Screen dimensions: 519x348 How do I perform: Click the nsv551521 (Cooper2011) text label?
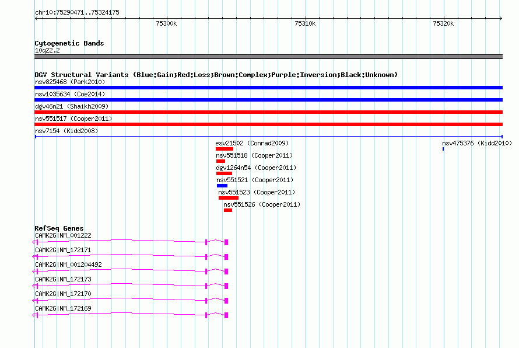pos(255,180)
